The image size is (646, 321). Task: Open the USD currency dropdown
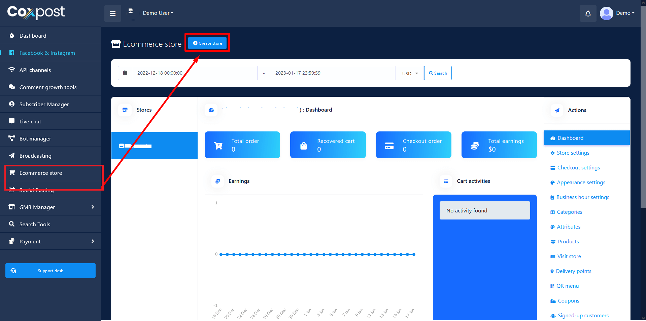coord(410,73)
